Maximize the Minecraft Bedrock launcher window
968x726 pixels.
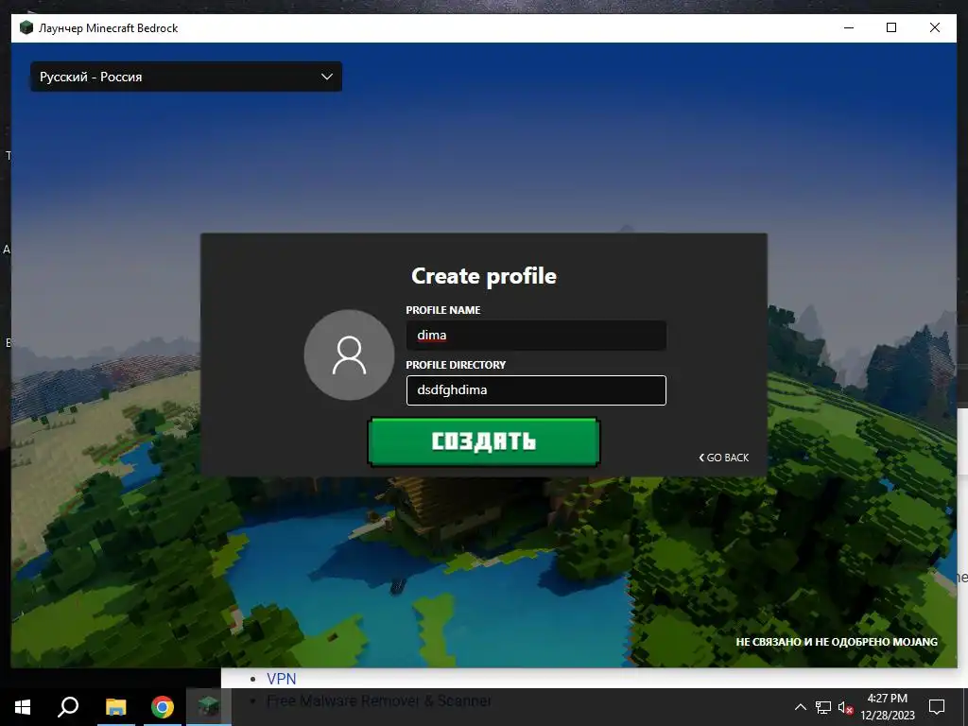[x=890, y=27]
